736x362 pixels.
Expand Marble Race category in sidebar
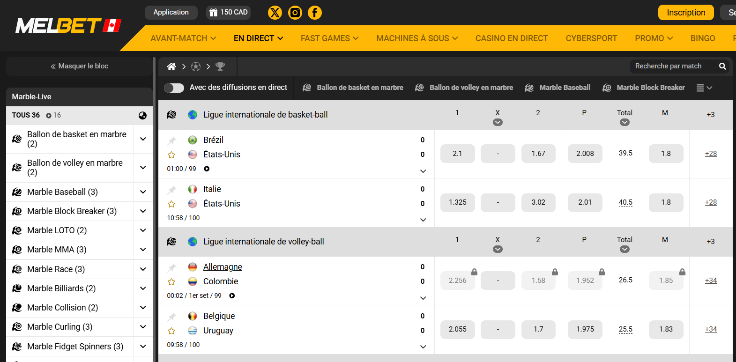pyautogui.click(x=143, y=269)
